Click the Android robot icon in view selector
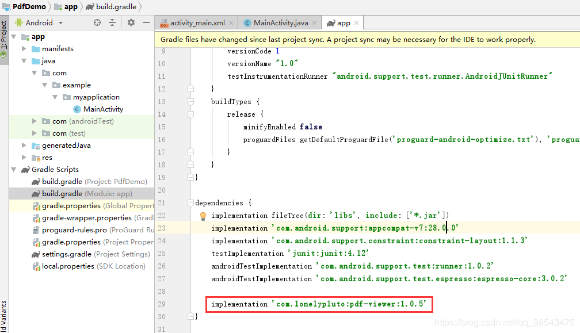Image resolution: width=580 pixels, height=333 pixels. 19,22
